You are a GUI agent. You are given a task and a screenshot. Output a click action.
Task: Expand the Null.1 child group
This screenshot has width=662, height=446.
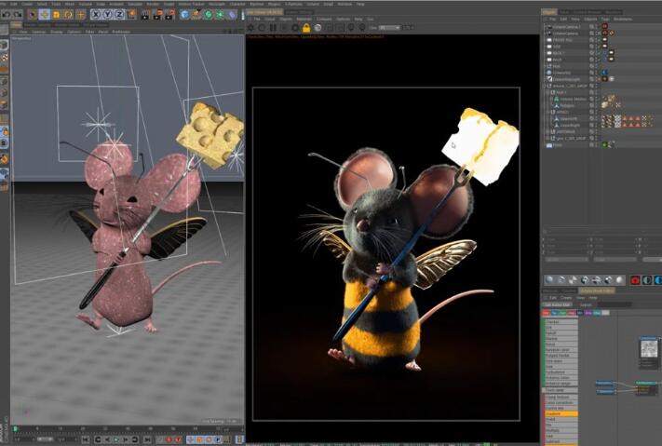(x=548, y=92)
